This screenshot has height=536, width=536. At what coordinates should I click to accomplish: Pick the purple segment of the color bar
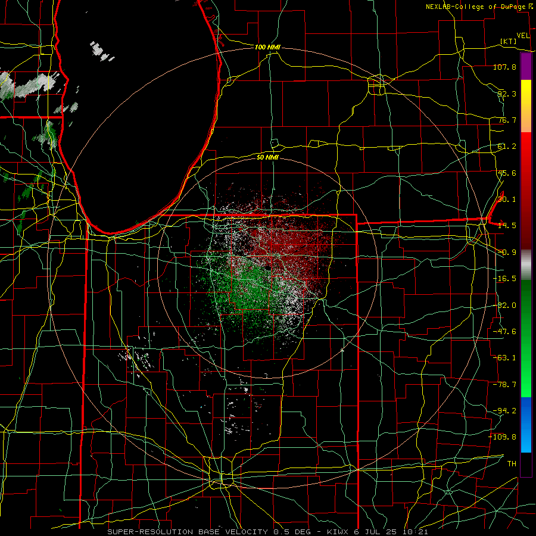pos(526,67)
